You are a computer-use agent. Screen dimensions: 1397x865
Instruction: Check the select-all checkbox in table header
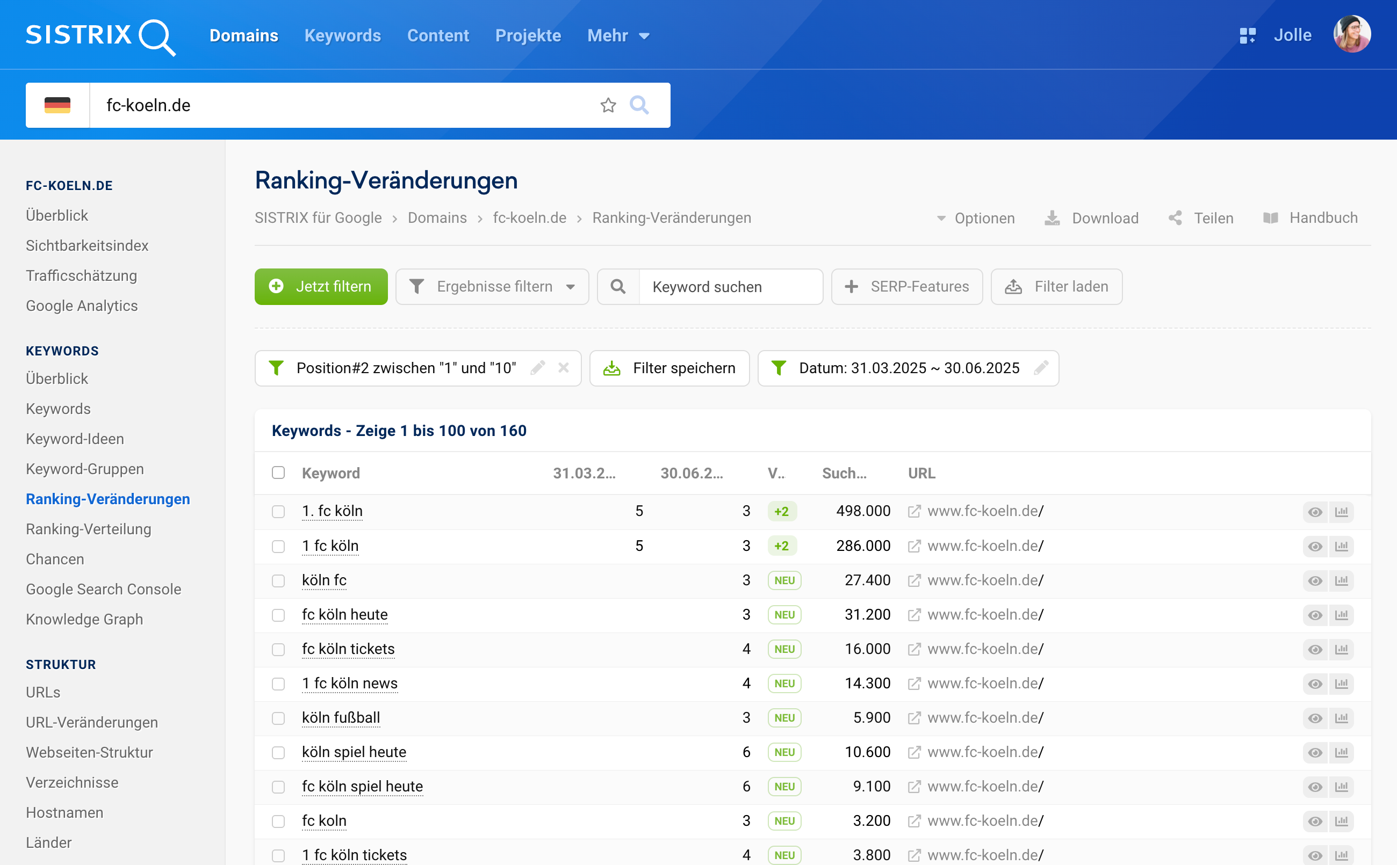278,473
